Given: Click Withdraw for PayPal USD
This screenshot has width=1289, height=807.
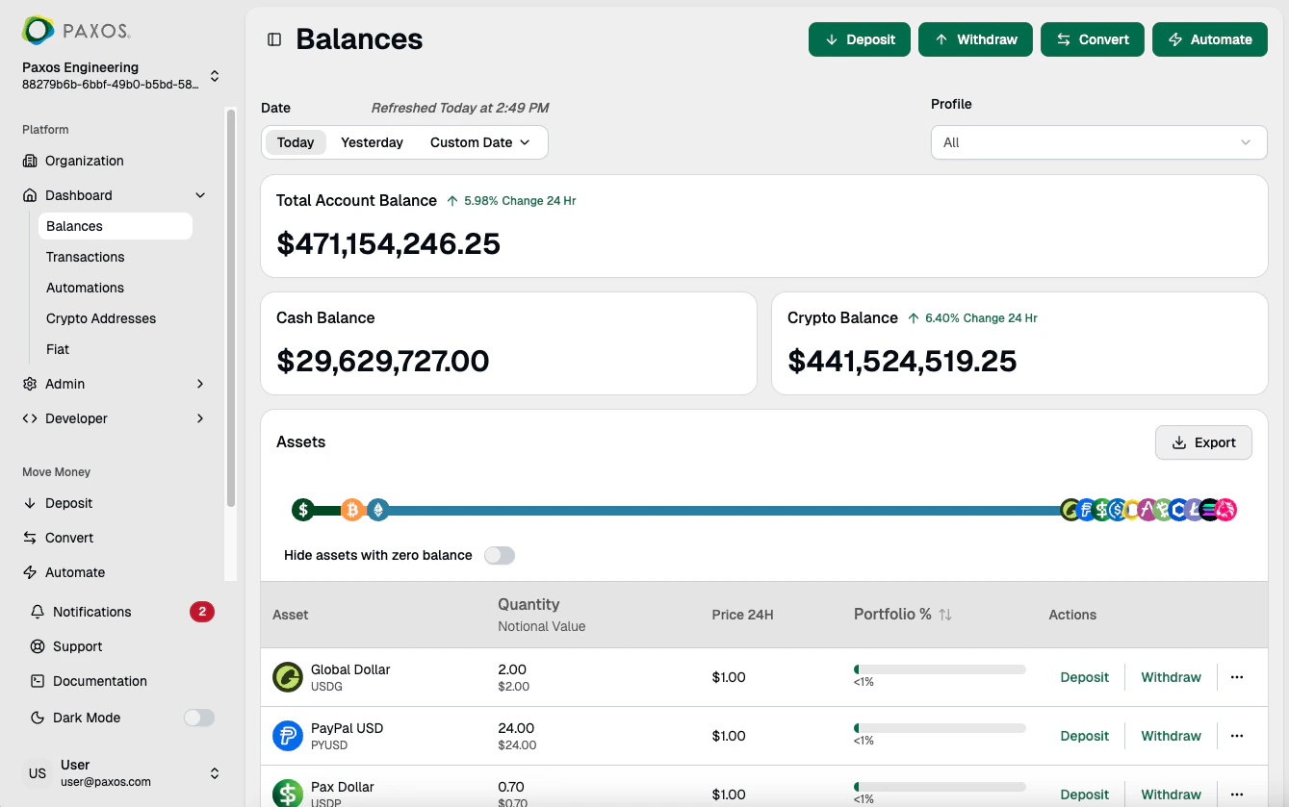Looking at the screenshot, I should coord(1171,736).
